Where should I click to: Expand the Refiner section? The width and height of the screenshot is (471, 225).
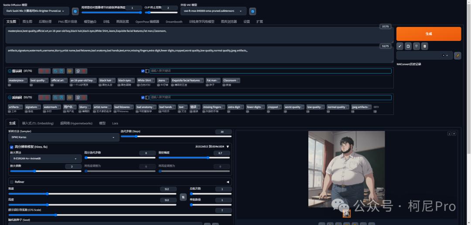point(228,182)
